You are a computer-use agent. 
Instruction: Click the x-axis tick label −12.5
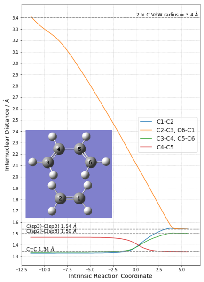22,270
